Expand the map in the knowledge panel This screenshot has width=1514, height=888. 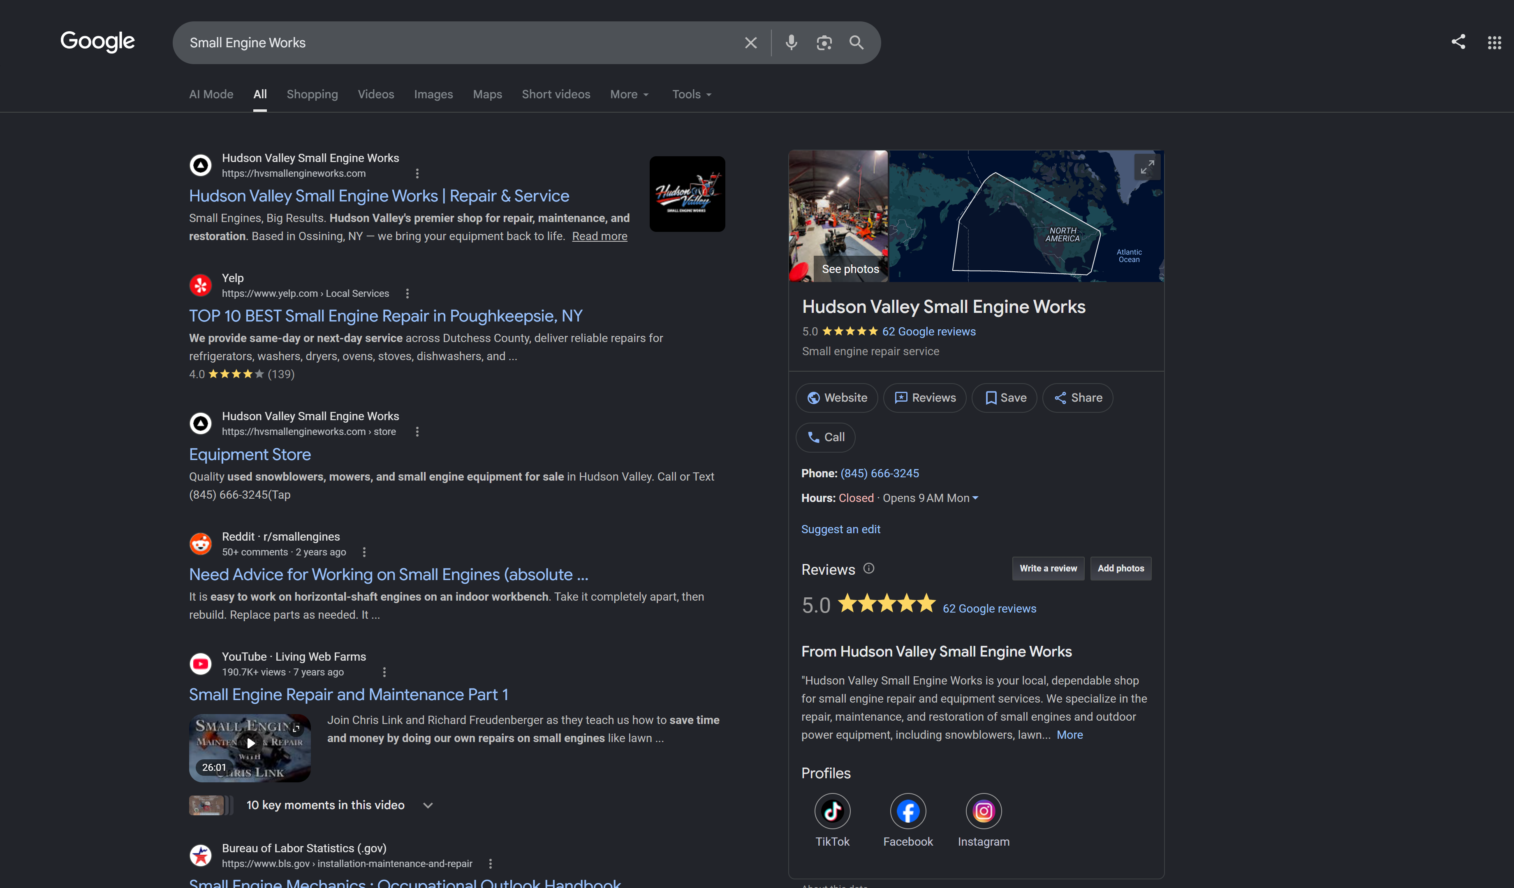[x=1147, y=167]
